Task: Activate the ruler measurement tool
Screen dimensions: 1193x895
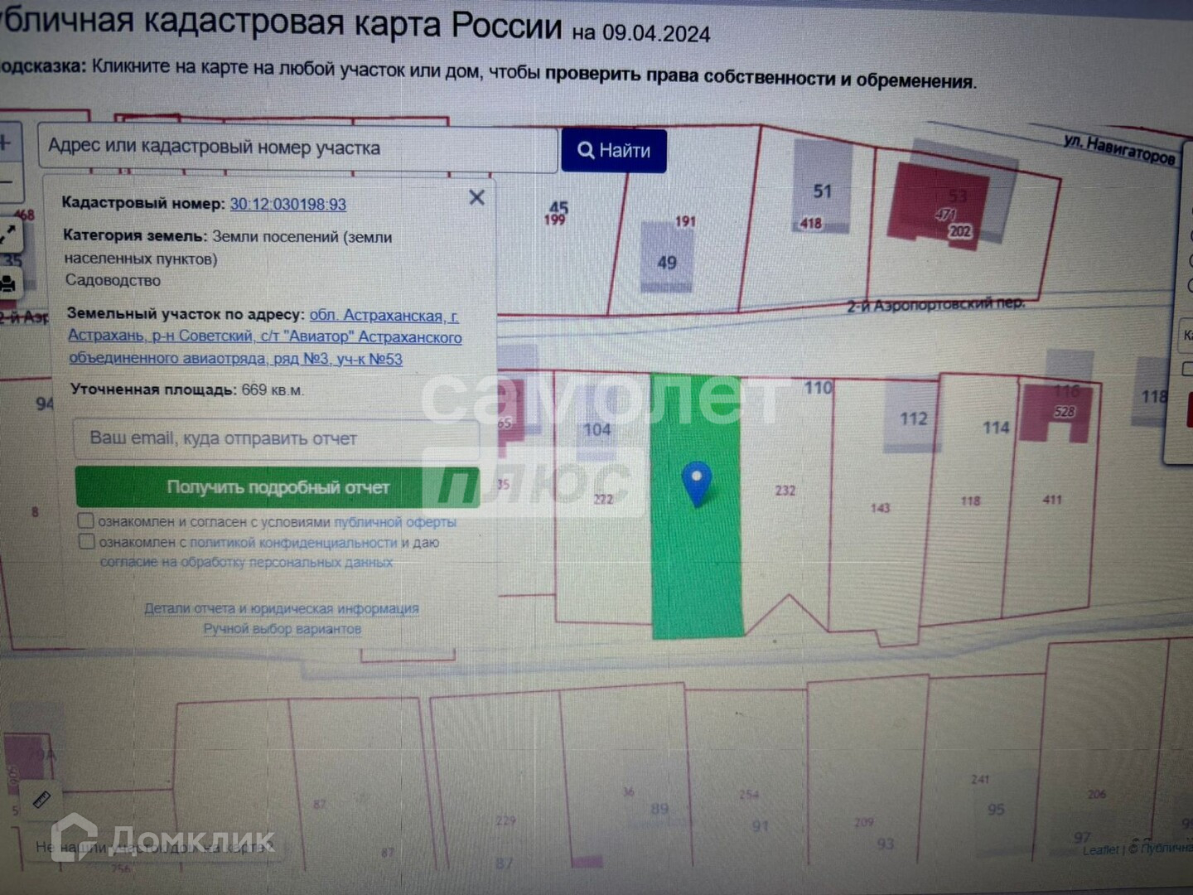Action: [x=40, y=800]
